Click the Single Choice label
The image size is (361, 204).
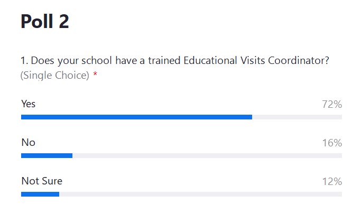pos(55,75)
